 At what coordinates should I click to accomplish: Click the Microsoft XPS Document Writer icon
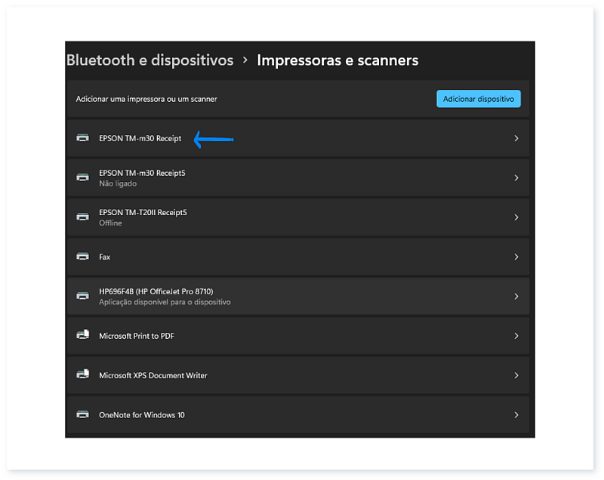[82, 375]
